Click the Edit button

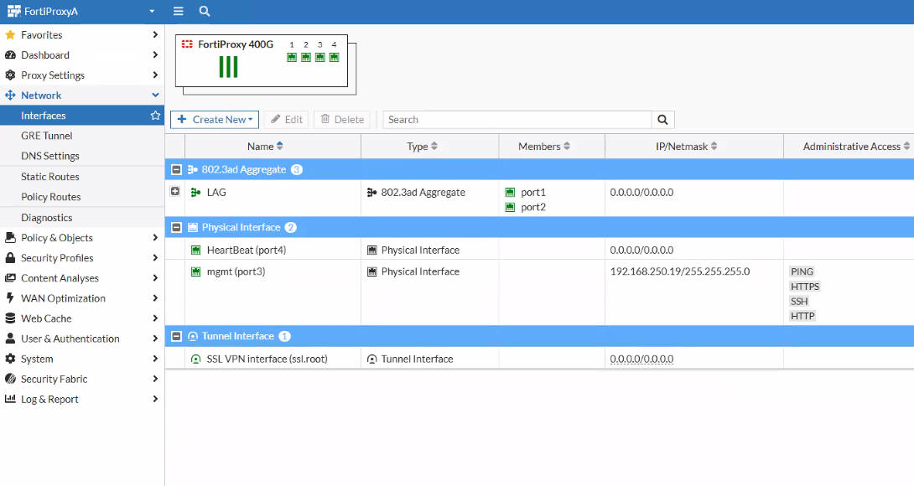[286, 120]
